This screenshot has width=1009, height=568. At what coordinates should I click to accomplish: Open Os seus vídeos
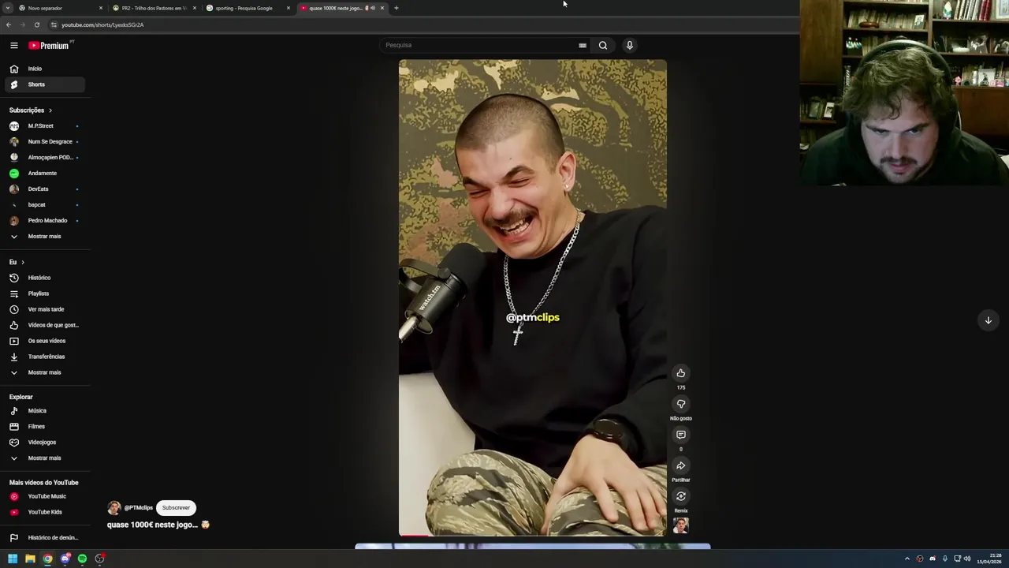click(x=44, y=341)
